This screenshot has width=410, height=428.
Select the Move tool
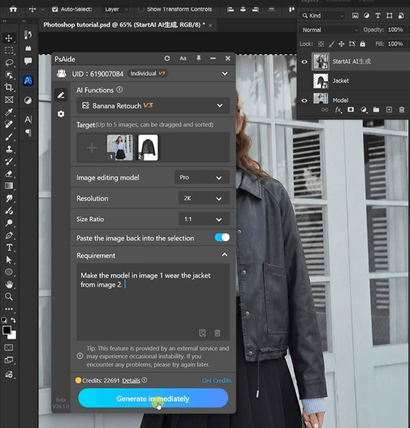tap(10, 38)
